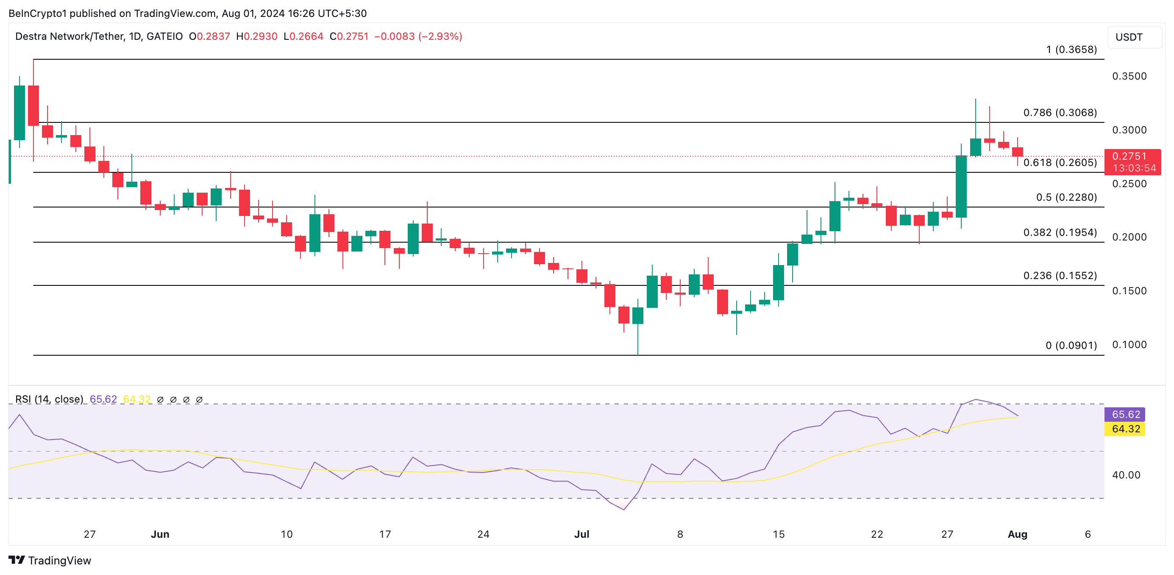Click the RSI (14, close) indicator label
This screenshot has height=575, width=1174.
coord(49,399)
